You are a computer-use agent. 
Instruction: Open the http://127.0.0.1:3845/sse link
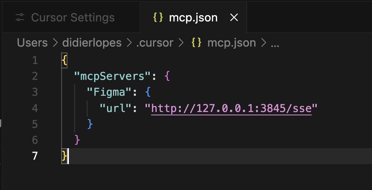pos(231,108)
